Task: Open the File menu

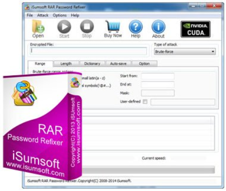Action: coord(30,15)
